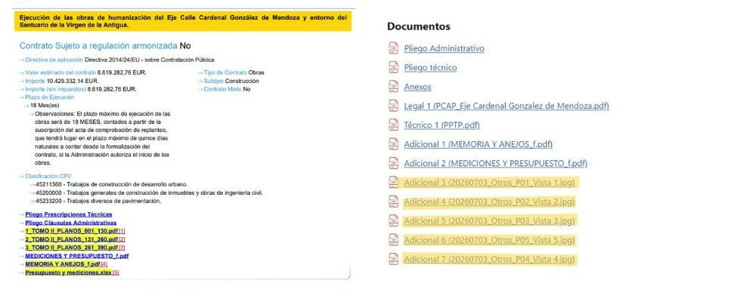
Task: Click the PDF icon beside Pliego Administrativo
Action: 394,48
